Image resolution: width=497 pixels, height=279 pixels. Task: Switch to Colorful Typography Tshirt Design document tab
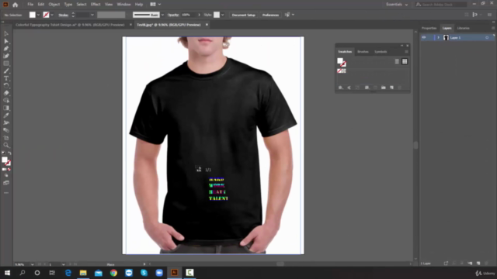tap(70, 25)
